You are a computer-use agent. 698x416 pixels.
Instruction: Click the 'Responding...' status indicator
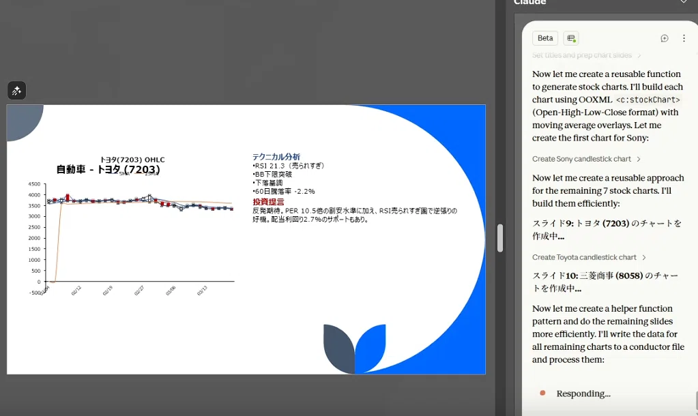pos(583,393)
